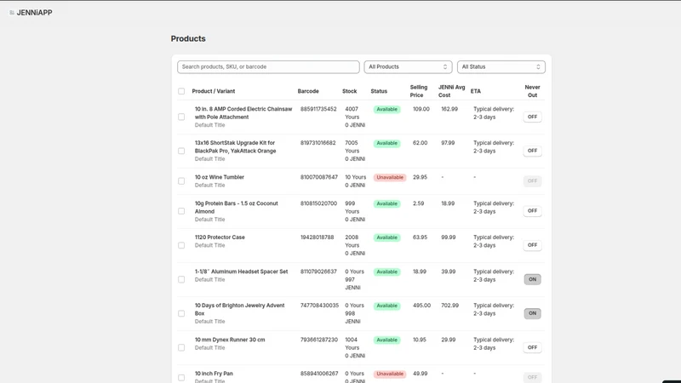The image size is (681, 383).
Task: Click the ETA column header
Action: tap(476, 91)
